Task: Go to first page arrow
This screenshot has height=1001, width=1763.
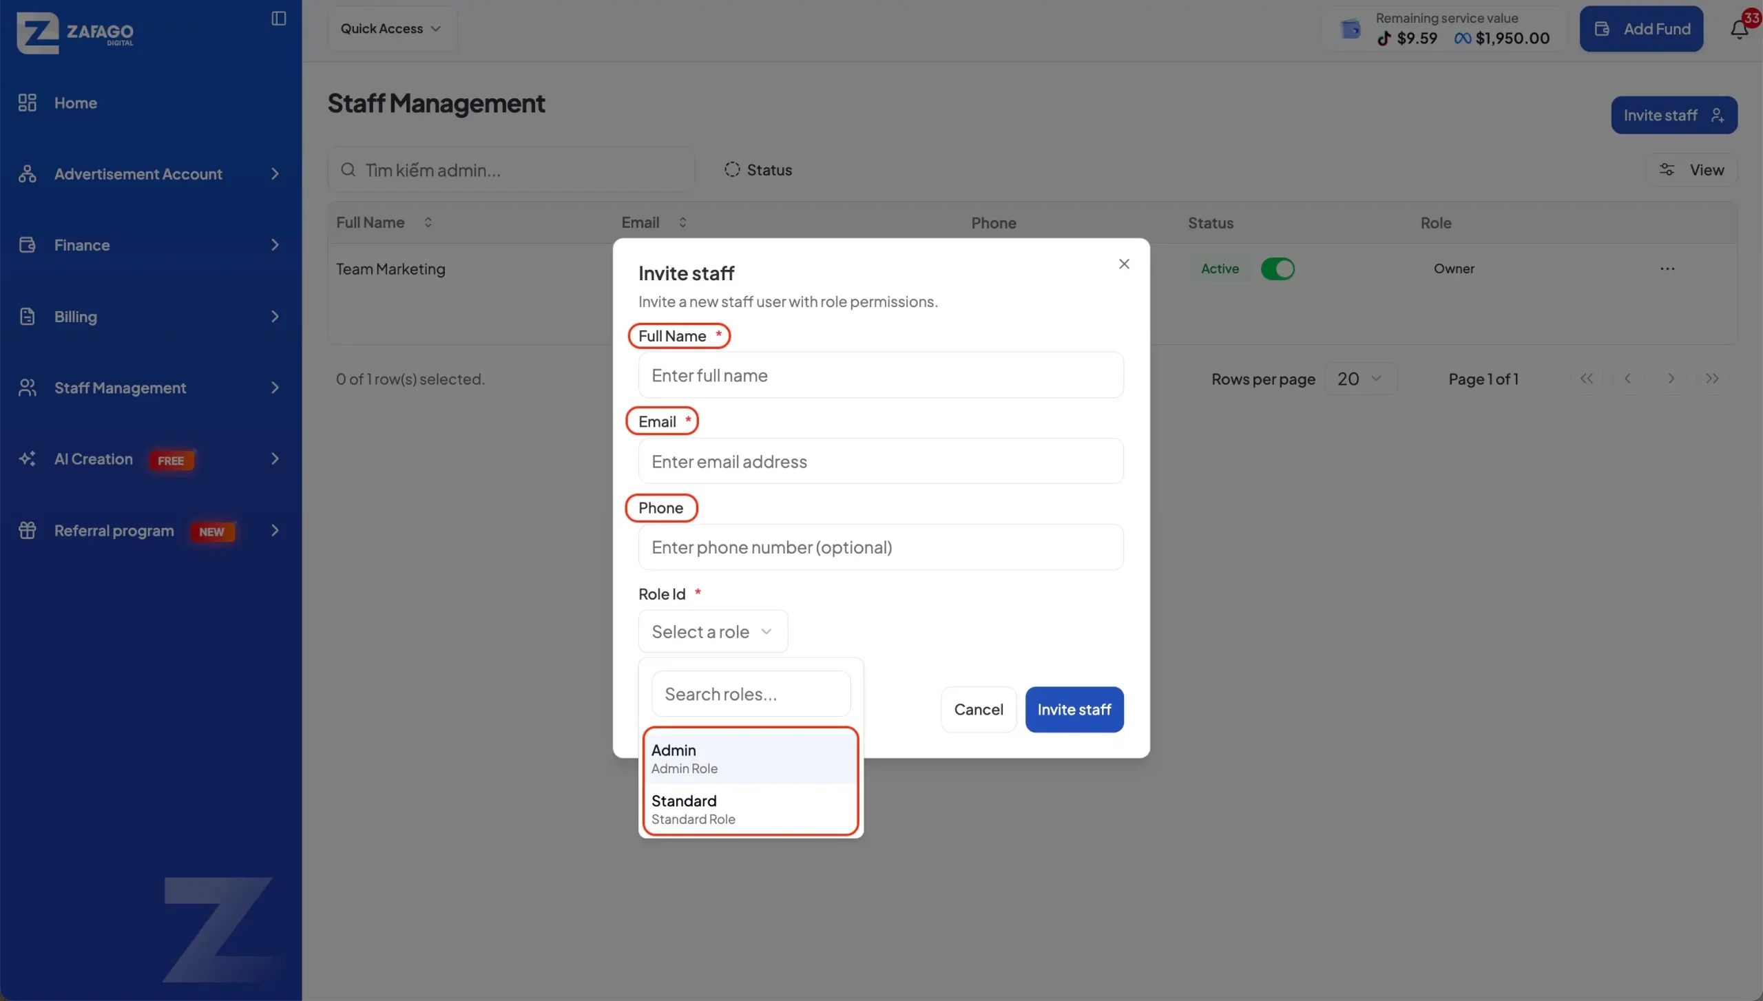Action: [x=1587, y=379]
